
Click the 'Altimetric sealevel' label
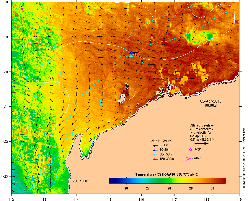tap(202, 125)
